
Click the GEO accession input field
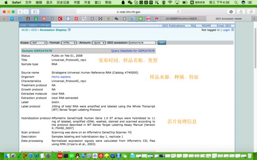coord(142,43)
